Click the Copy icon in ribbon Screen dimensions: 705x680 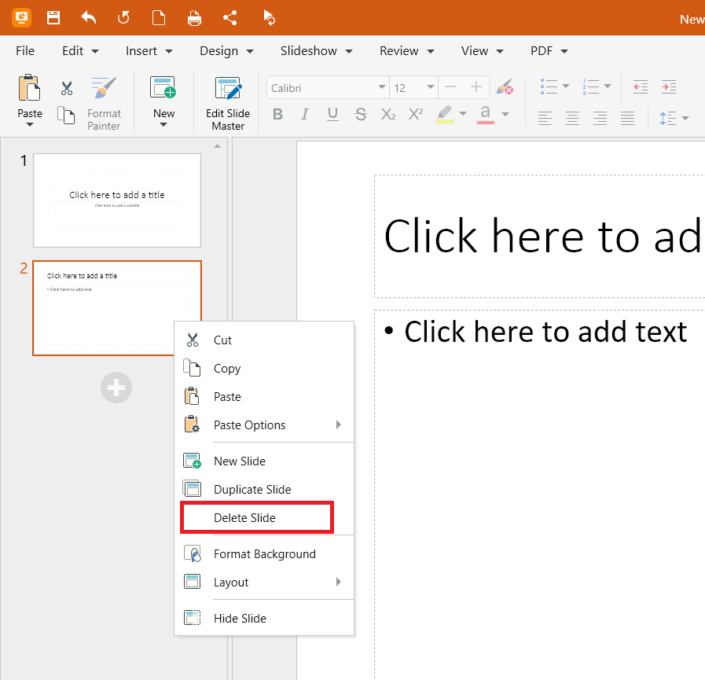click(66, 115)
